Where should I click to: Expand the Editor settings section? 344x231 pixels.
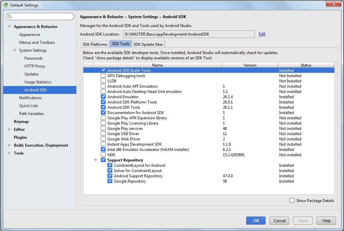coord(10,130)
